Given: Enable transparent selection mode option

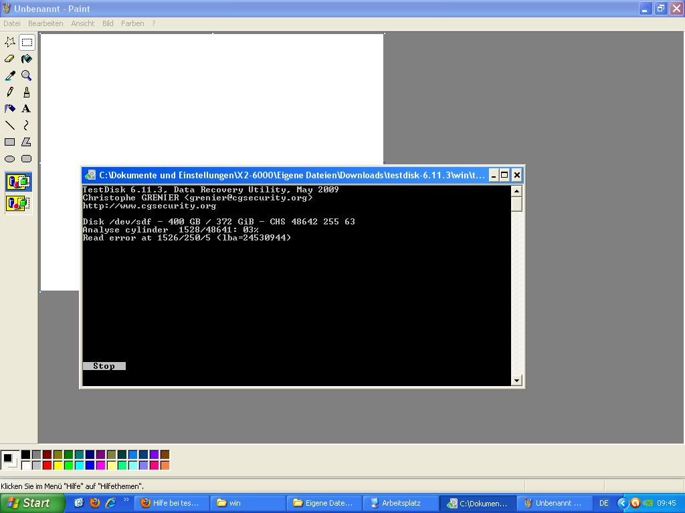Looking at the screenshot, I should pos(18,203).
